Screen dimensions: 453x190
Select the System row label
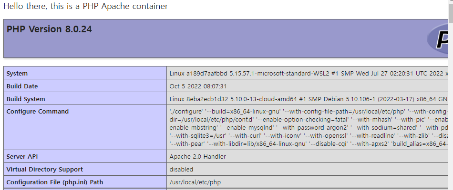(x=17, y=74)
